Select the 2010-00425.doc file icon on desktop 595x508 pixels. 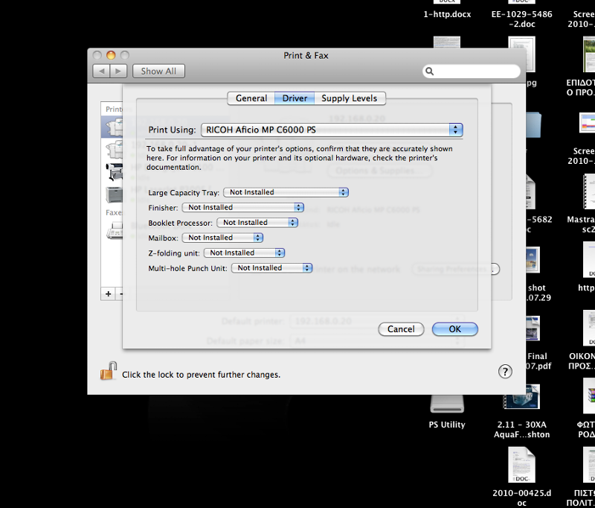522,465
